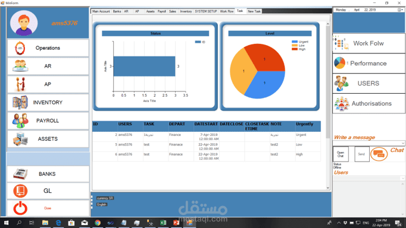Open the GL ledger icon
This screenshot has width=406, height=228.
pyautogui.click(x=20, y=191)
